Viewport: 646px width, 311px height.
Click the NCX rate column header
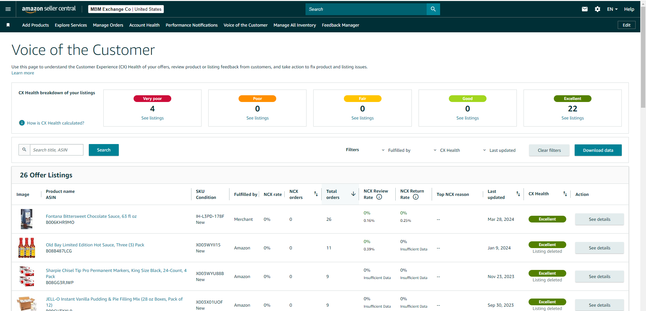point(273,194)
